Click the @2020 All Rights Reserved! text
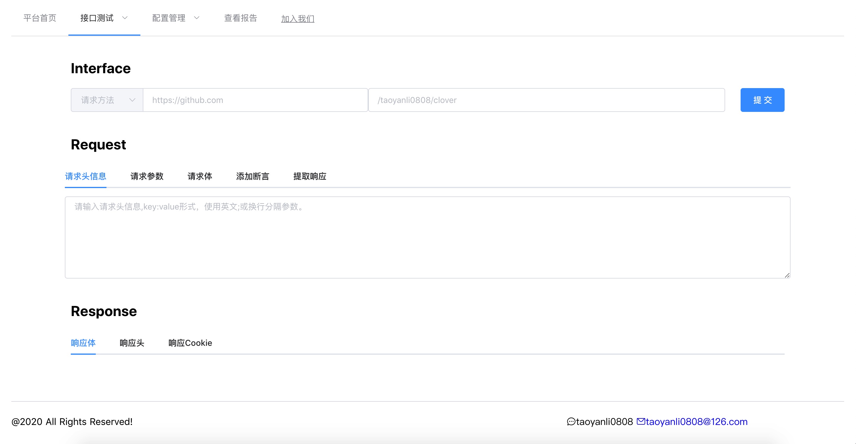 pyautogui.click(x=72, y=422)
